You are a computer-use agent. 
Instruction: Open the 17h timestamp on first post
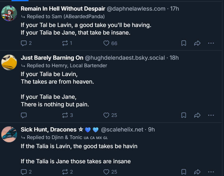[175, 8]
